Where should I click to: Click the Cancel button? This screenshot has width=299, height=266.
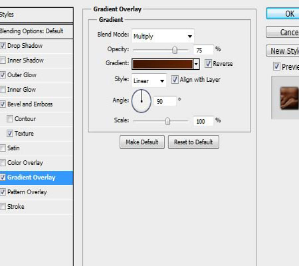[282, 33]
